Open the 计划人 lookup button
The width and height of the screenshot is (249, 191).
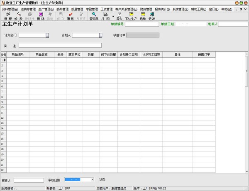100,35
